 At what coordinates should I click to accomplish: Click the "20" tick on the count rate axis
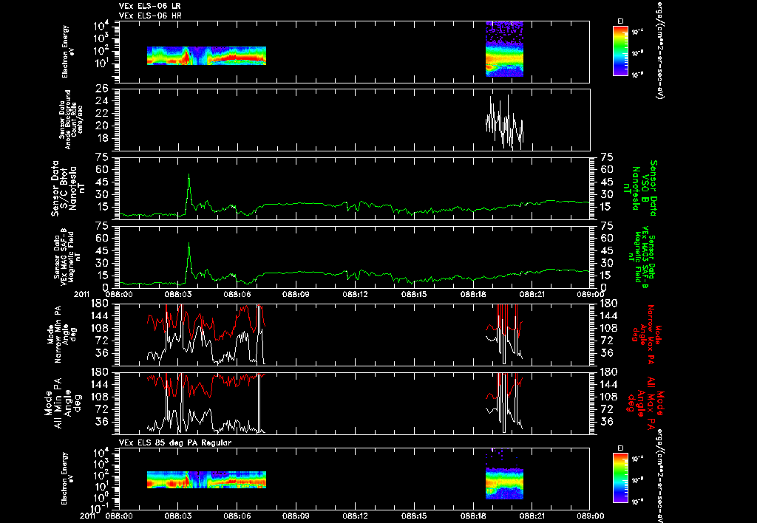[x=101, y=126]
